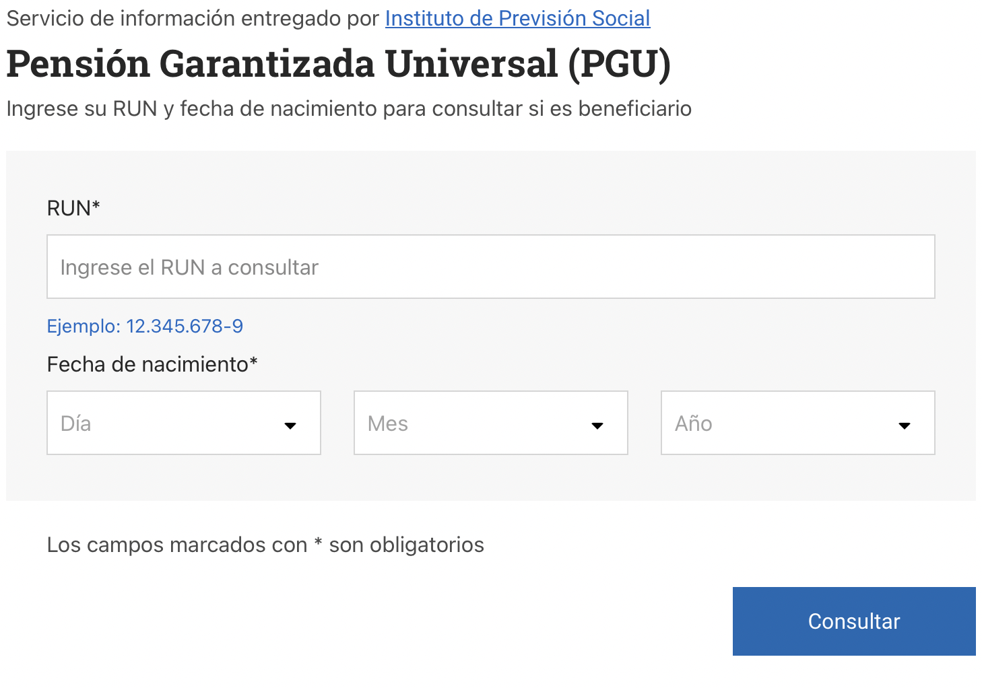Click the Fecha de nacimiento label
The image size is (982, 688).
[x=148, y=364]
